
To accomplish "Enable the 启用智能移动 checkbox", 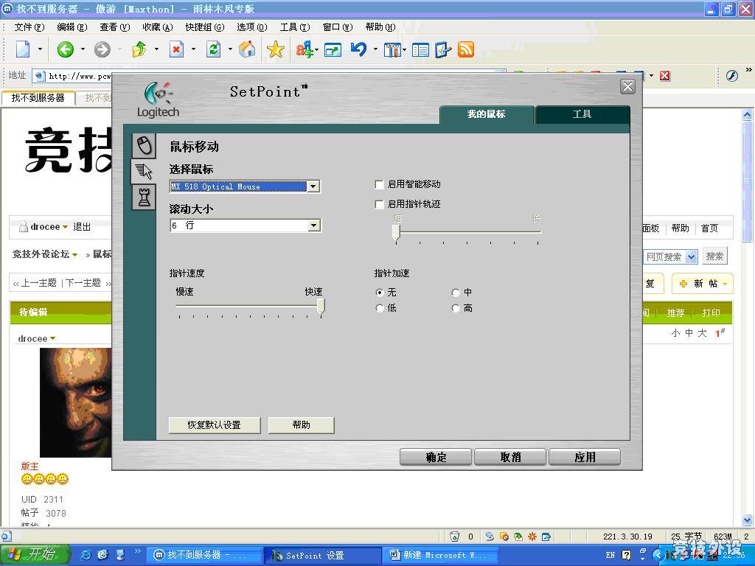I will coord(380,184).
